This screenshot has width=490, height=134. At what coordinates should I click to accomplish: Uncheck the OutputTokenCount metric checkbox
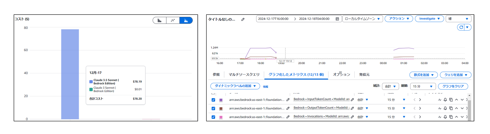pos(213,108)
